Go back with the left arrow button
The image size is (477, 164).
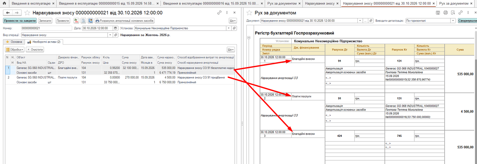tap(7, 13)
